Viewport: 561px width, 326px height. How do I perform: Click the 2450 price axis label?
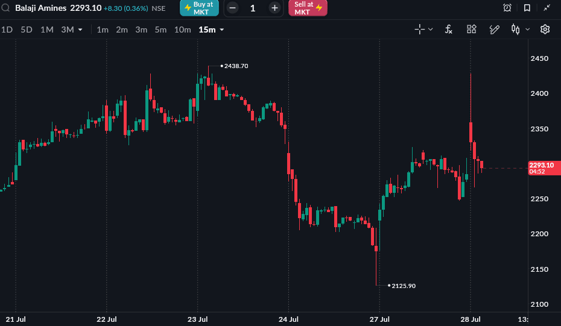tap(539, 58)
